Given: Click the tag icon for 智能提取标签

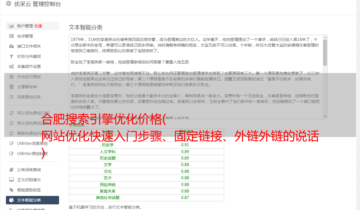Looking at the screenshot, I should (x=12, y=190).
